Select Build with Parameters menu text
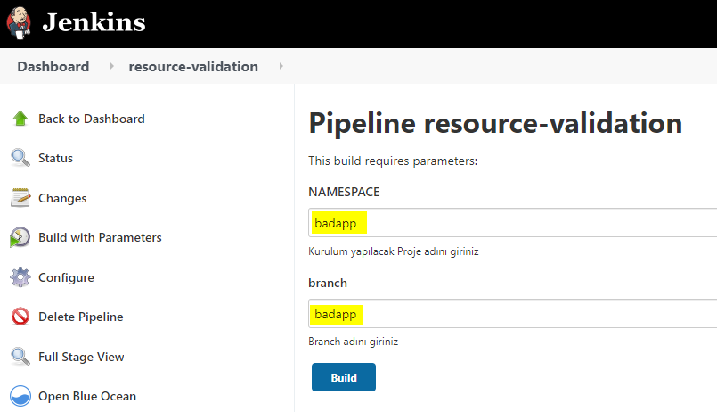Image resolution: width=717 pixels, height=412 pixels. point(100,238)
